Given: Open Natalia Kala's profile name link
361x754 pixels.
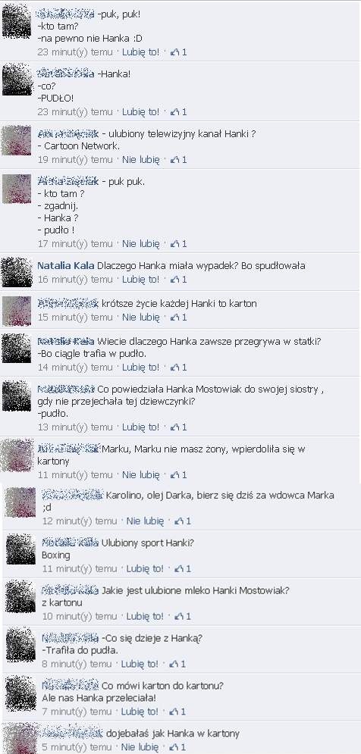Looking at the screenshot, I should [x=66, y=265].
